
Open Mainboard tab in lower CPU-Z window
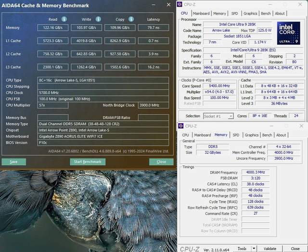click(202, 135)
